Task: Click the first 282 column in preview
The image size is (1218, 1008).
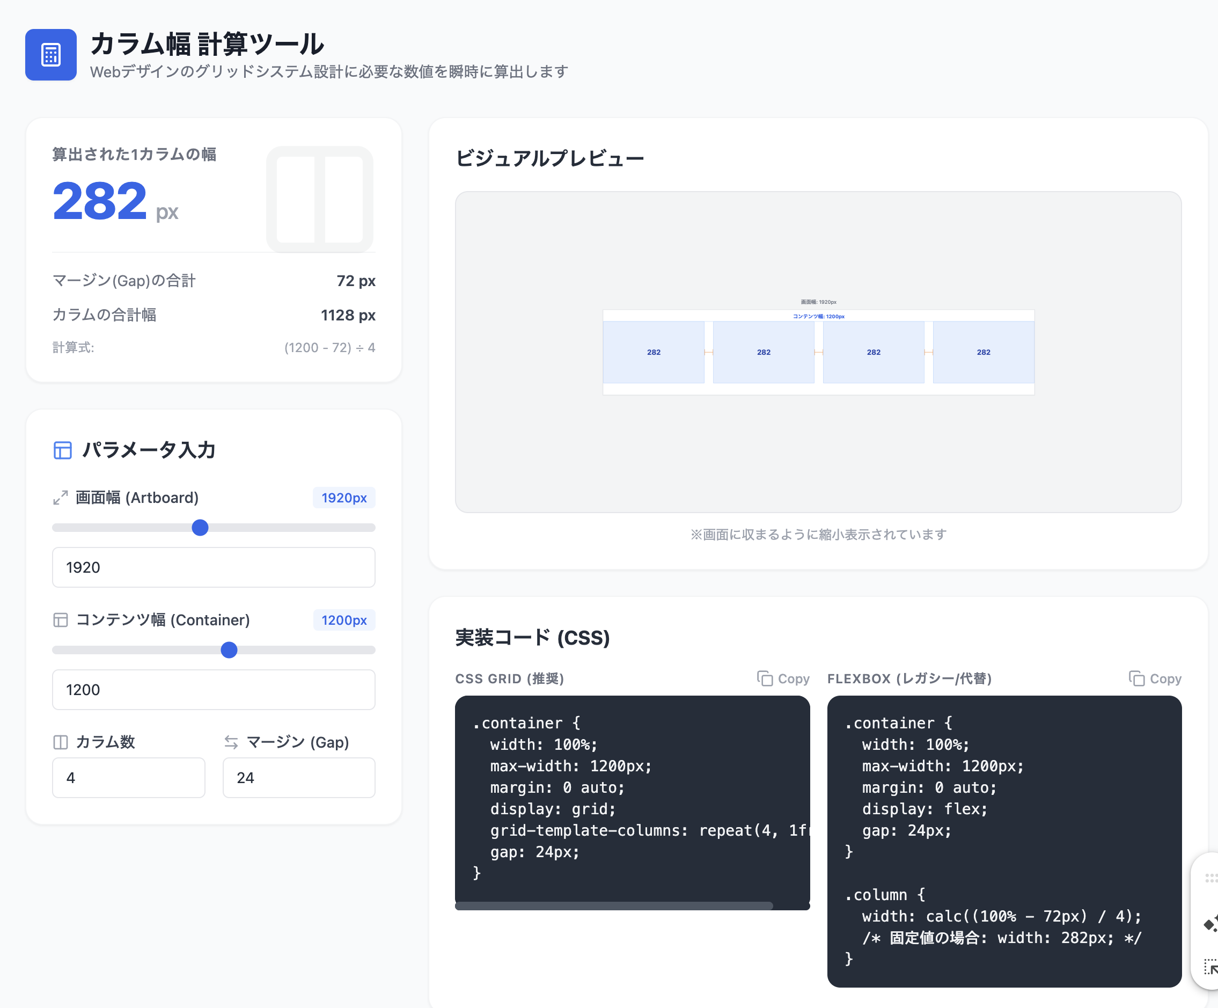Action: [x=654, y=352]
